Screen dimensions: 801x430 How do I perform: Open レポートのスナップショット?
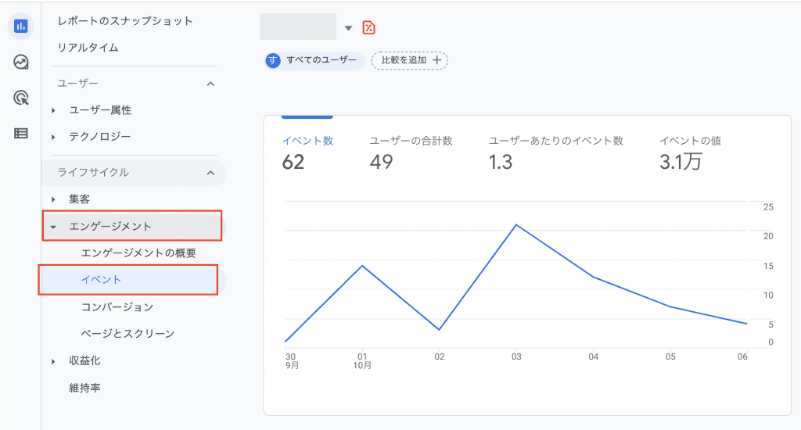pyautogui.click(x=125, y=21)
